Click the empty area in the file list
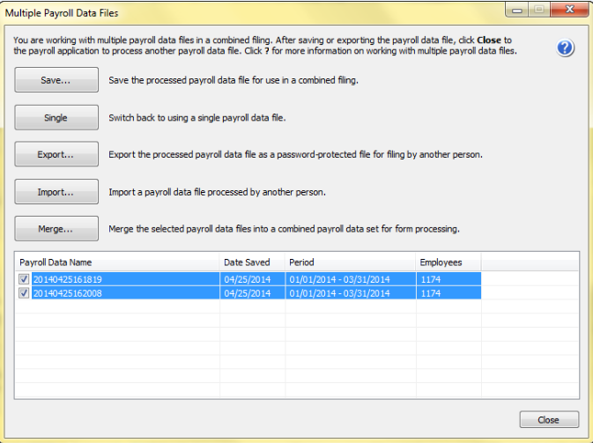This screenshot has width=593, height=443. coord(296,352)
